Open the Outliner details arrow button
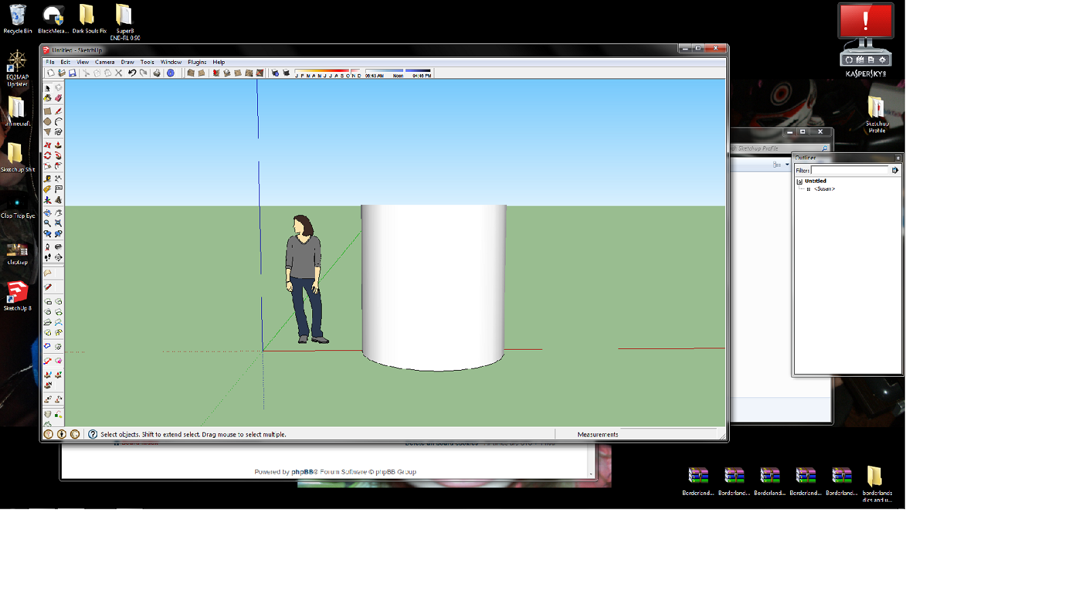The height and width of the screenshot is (611, 1086). (895, 170)
